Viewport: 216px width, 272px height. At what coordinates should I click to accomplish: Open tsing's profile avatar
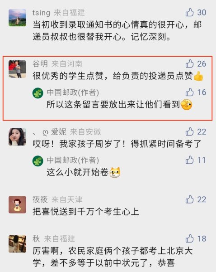(18, 18)
